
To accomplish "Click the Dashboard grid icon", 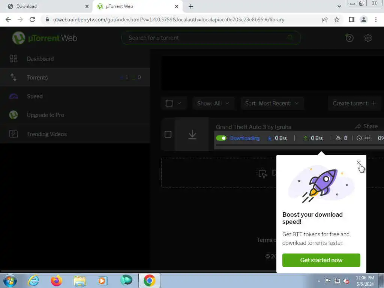I will [13, 58].
